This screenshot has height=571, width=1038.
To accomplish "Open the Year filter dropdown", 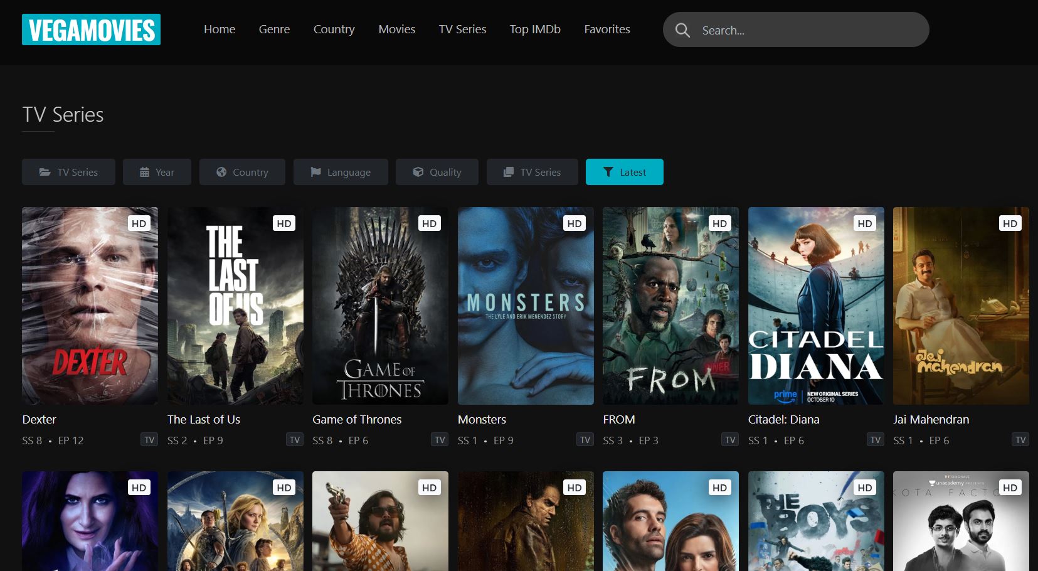I will [157, 172].
